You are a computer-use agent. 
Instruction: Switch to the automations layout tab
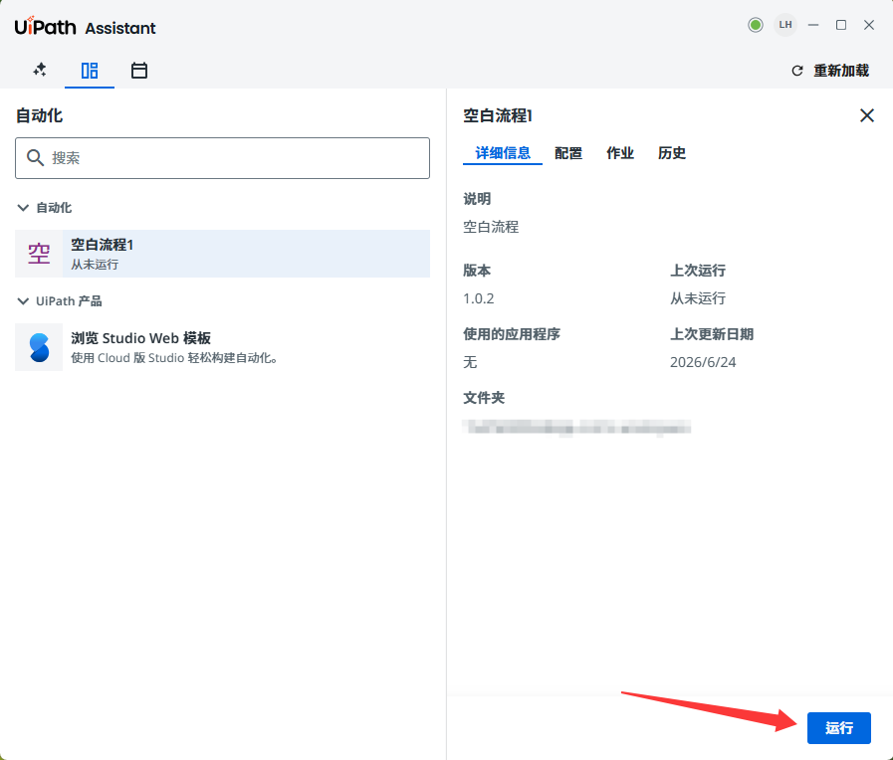(90, 71)
